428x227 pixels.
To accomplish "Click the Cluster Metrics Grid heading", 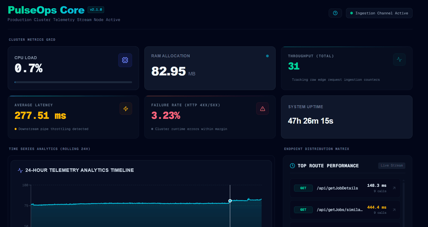I will (x=32, y=40).
